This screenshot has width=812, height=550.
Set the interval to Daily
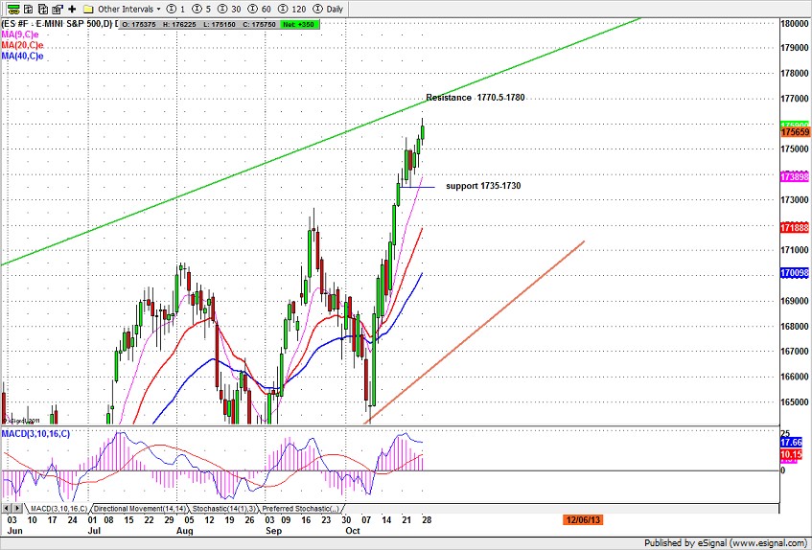[x=328, y=8]
